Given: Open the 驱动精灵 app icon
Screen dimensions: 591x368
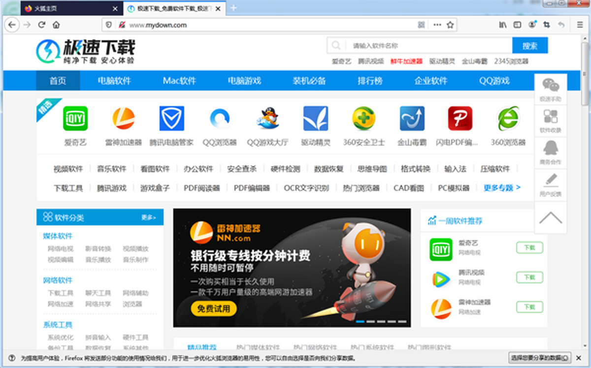Looking at the screenshot, I should click(316, 118).
